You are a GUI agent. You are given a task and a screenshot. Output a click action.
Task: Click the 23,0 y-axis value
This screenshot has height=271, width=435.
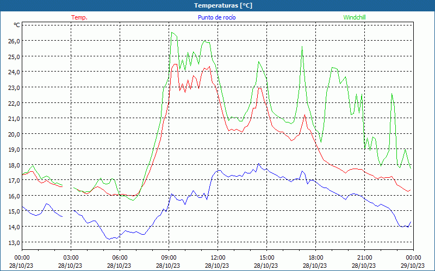click(14, 87)
